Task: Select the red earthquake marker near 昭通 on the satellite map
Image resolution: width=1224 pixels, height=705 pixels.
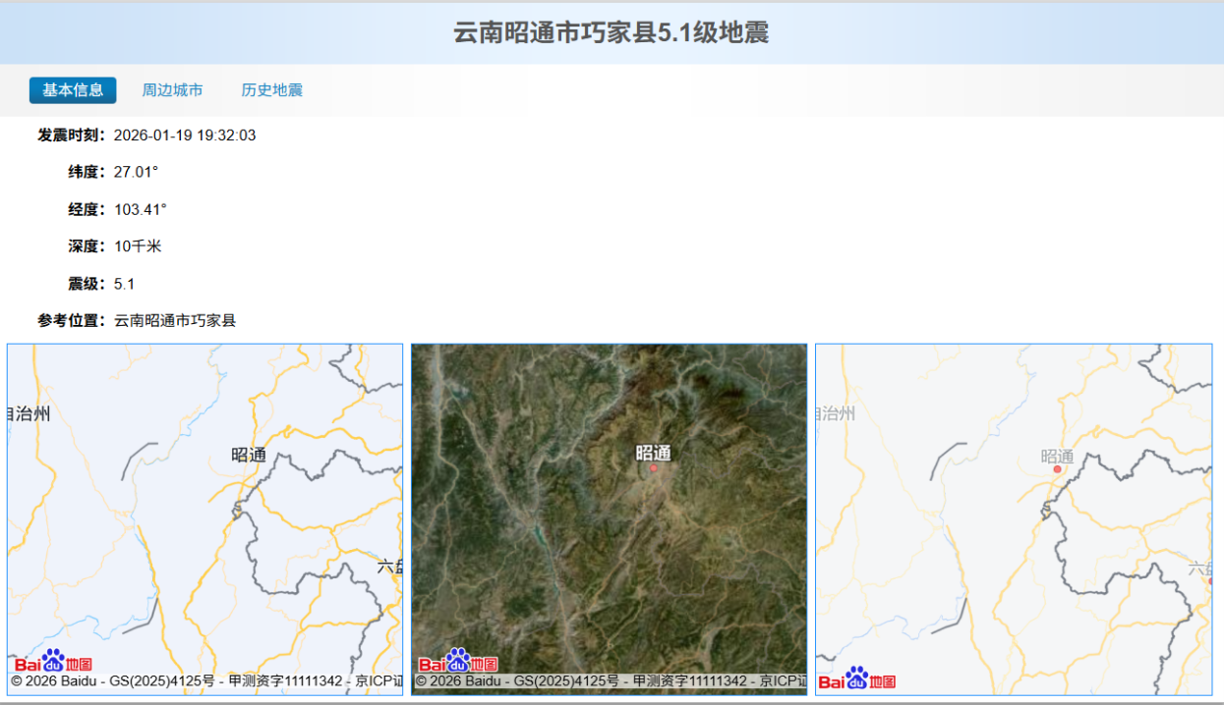Action: pyautogui.click(x=654, y=468)
